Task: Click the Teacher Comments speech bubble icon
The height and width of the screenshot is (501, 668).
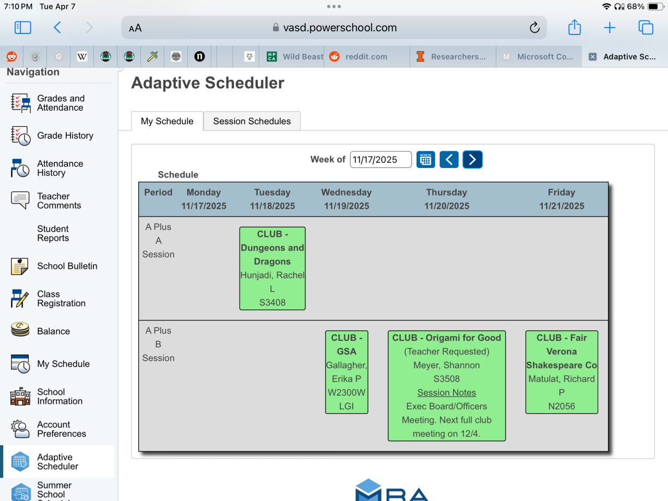Action: [x=20, y=200]
